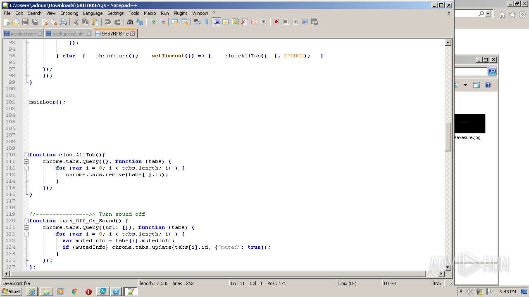Click Save Recorded Macro icon
The height and width of the screenshot is (297, 529).
click(x=314, y=22)
